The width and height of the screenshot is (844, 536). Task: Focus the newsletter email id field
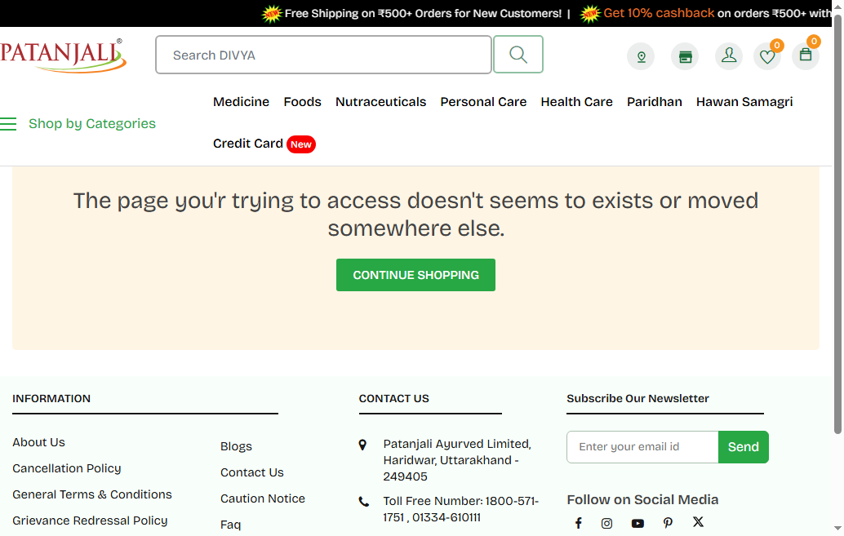pos(642,447)
